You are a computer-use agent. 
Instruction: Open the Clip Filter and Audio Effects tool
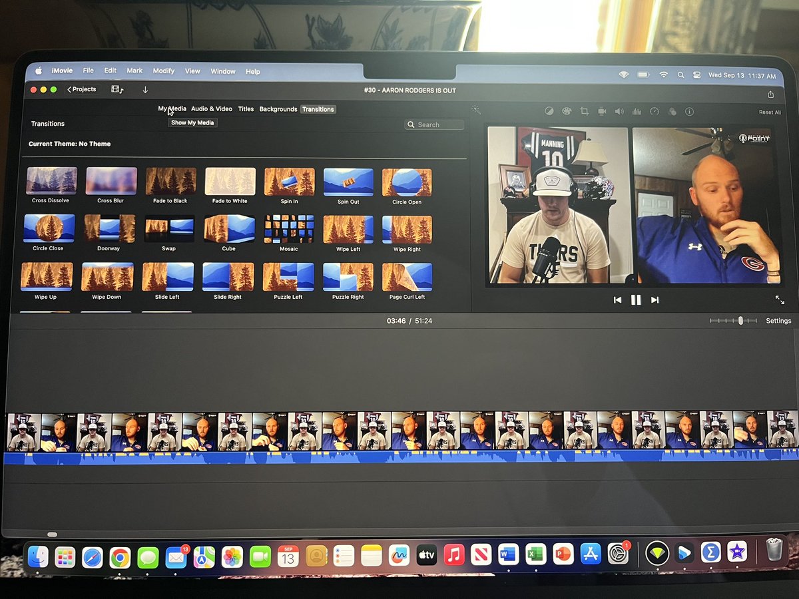[672, 112]
